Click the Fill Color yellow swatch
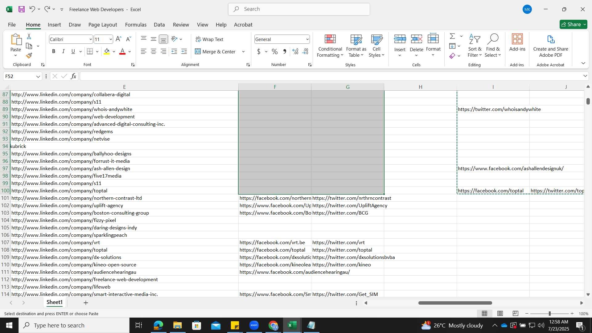This screenshot has height=333, width=592. click(107, 51)
